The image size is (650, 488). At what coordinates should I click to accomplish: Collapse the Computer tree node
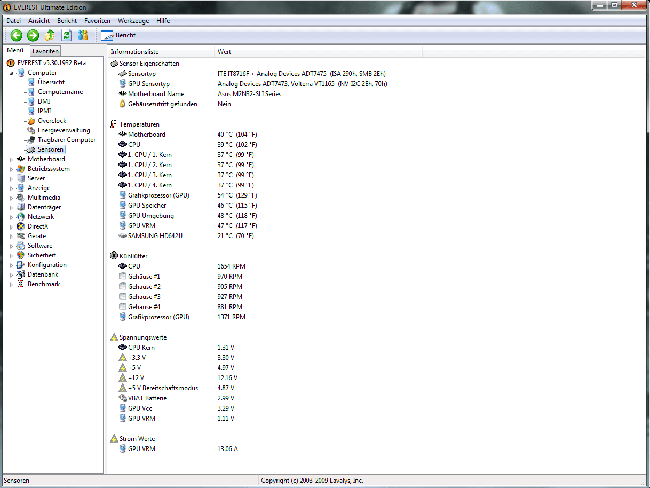tap(12, 73)
